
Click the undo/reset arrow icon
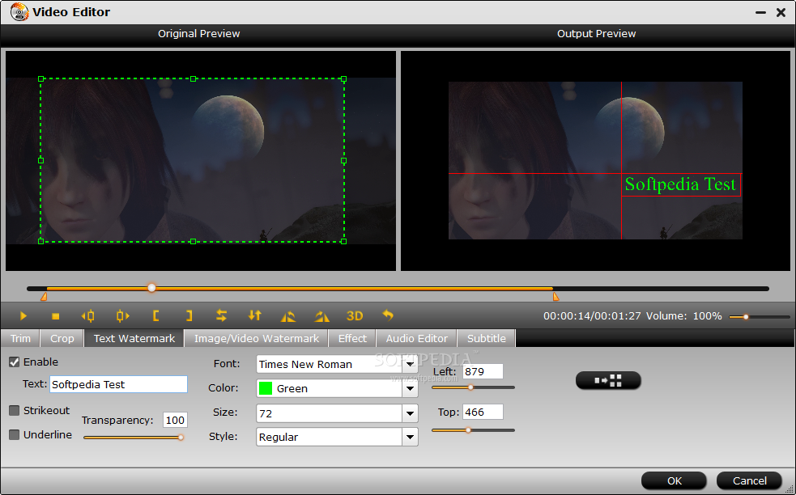tap(388, 315)
